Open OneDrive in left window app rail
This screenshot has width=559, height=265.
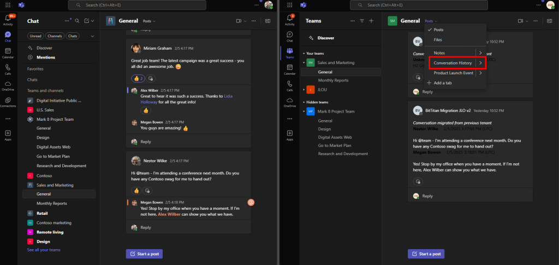pyautogui.click(x=8, y=86)
